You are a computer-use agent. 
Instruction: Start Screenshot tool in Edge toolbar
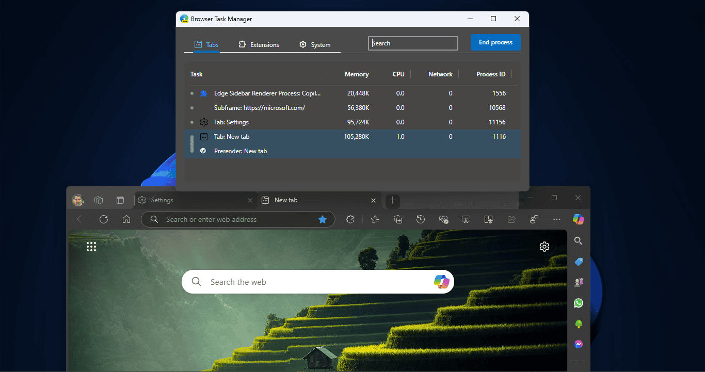[x=466, y=219]
